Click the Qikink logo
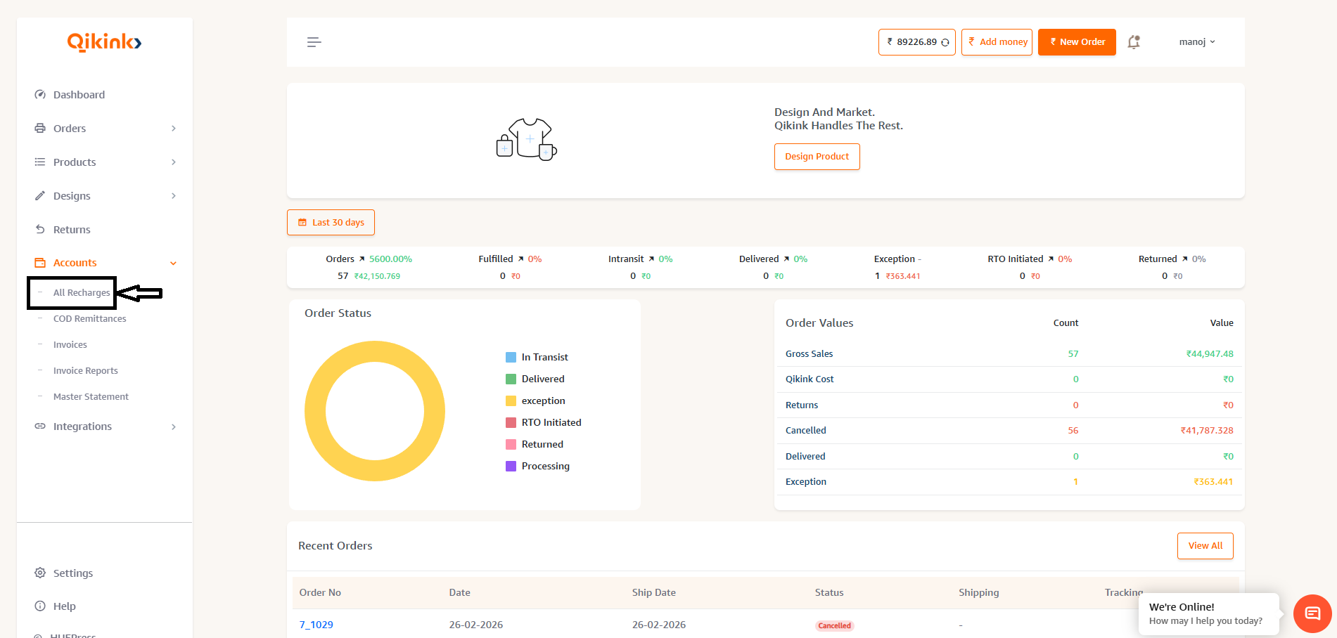The image size is (1337, 638). coord(104,43)
